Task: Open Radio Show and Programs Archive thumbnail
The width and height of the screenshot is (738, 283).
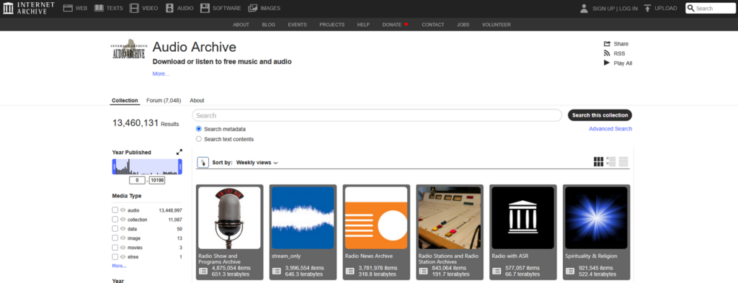Action: (x=229, y=217)
